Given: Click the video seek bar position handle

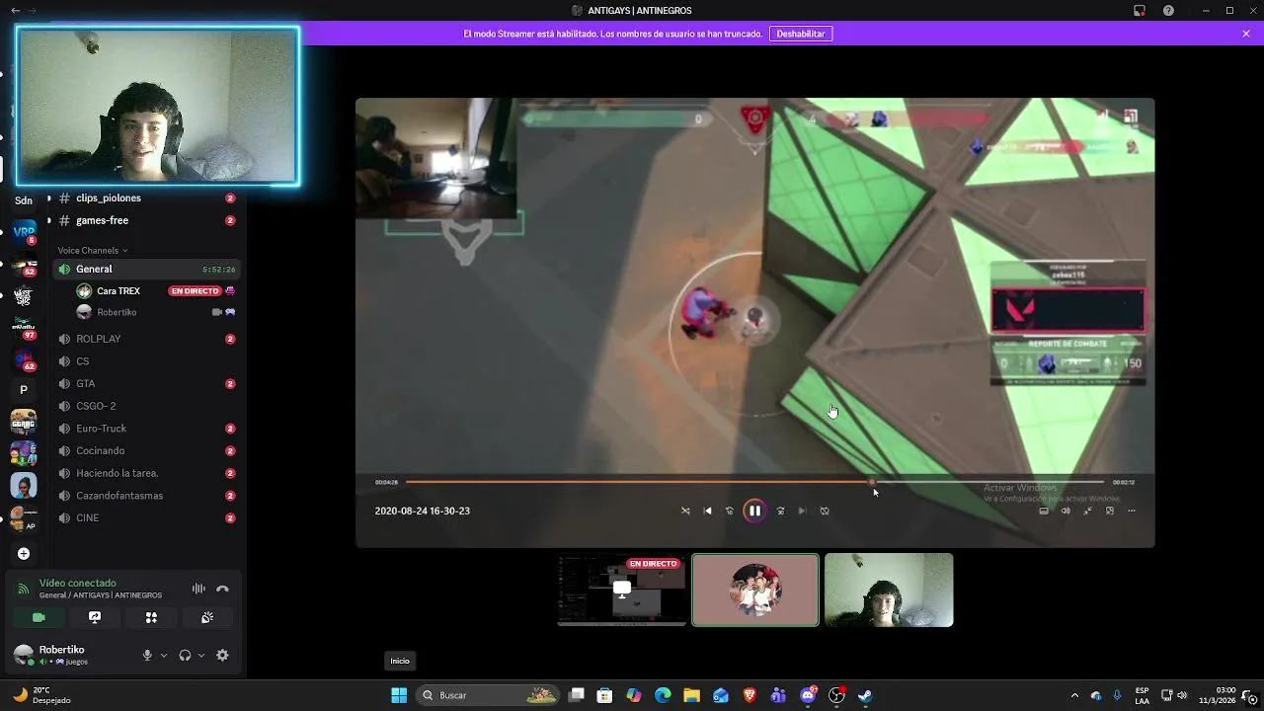Looking at the screenshot, I should click(x=871, y=482).
